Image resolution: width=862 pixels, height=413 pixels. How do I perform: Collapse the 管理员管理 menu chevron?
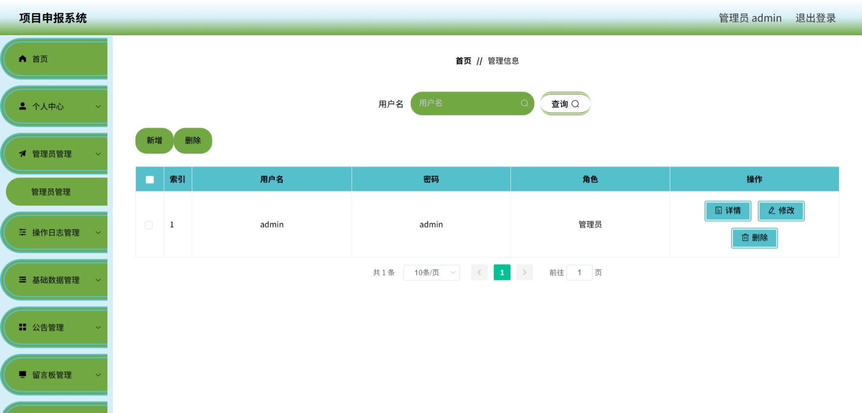click(98, 154)
